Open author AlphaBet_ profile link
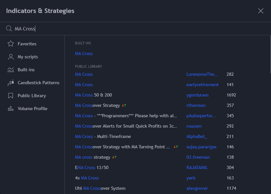271x194 pixels. tap(197, 136)
